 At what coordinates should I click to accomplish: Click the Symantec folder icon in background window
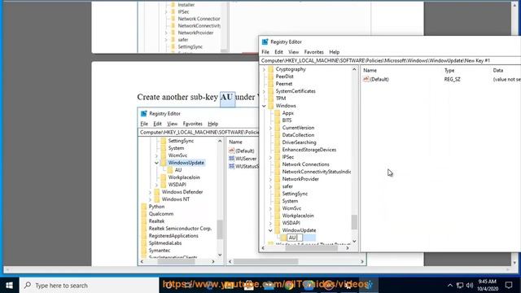144,250
